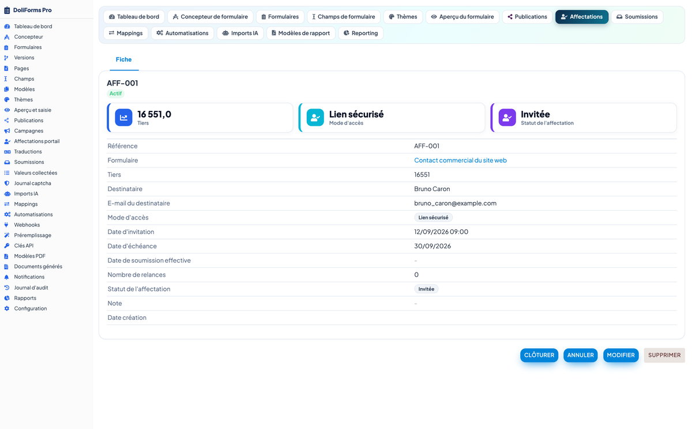Screen dimensions: 692x429
Task: Open the Formulaires top tab
Action: pyautogui.click(x=280, y=17)
